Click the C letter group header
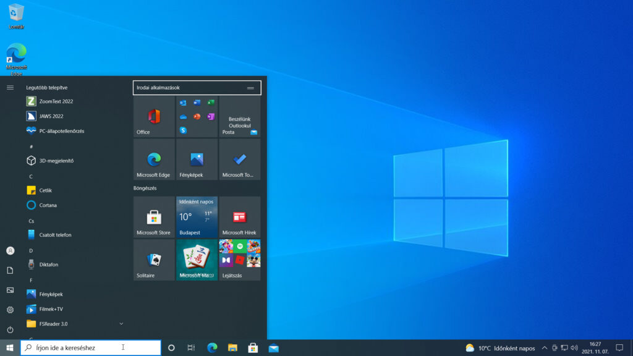This screenshot has width=633, height=356. tap(31, 176)
